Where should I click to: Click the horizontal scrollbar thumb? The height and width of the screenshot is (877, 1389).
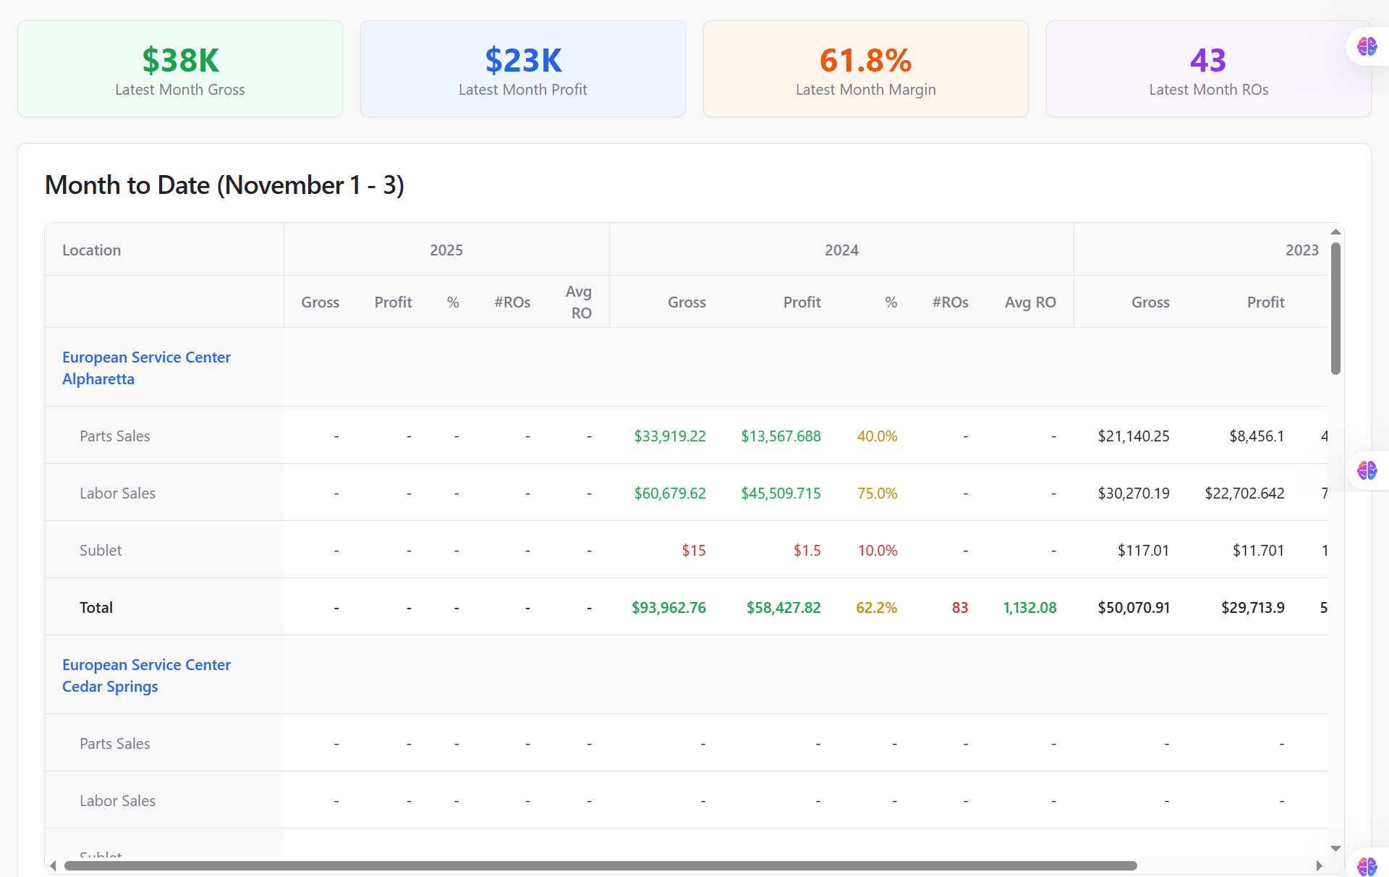pyautogui.click(x=600, y=865)
